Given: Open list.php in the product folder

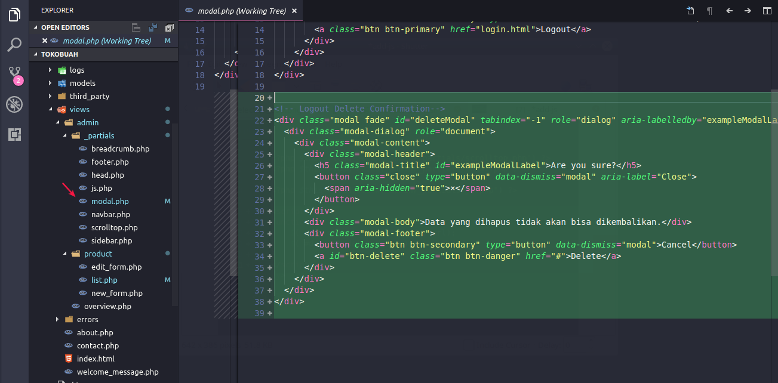Looking at the screenshot, I should click(x=104, y=280).
